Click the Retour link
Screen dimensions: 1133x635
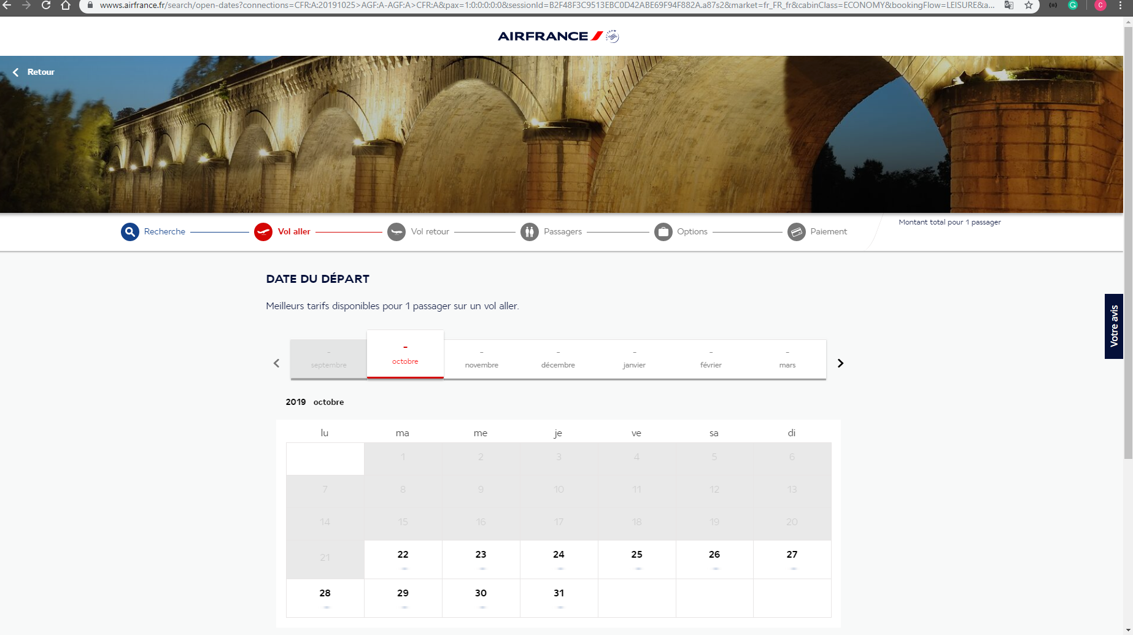[x=34, y=72]
